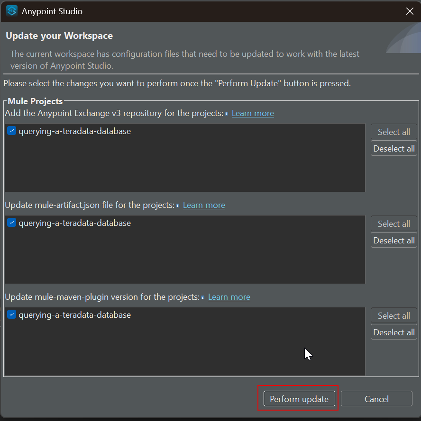This screenshot has width=421, height=421.
Task: Click info icon beside mule-maven-plugin label
Action: tap(203, 297)
